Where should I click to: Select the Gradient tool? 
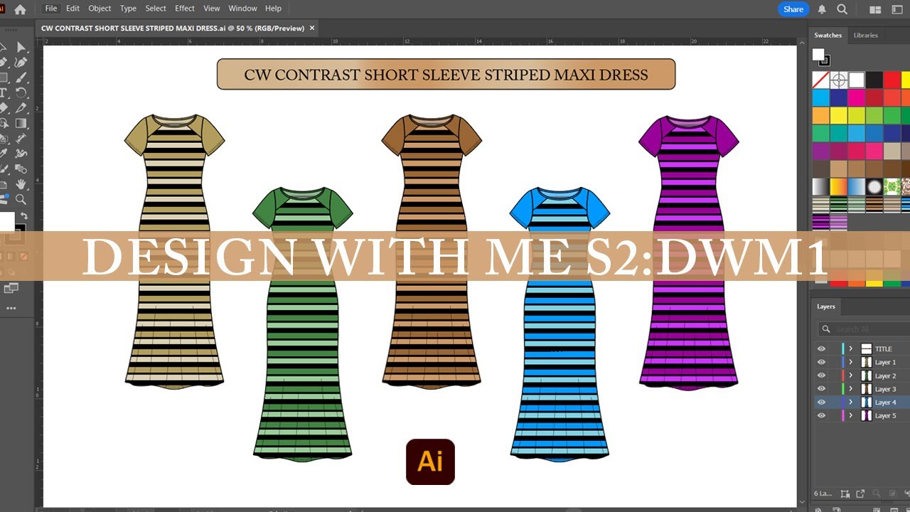click(x=21, y=123)
